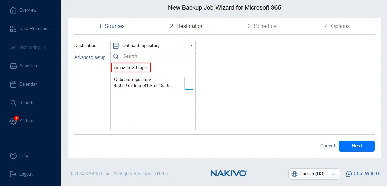This screenshot has width=387, height=186.
Task: Click the New Backup Job Wizard title
Action: [225, 8]
